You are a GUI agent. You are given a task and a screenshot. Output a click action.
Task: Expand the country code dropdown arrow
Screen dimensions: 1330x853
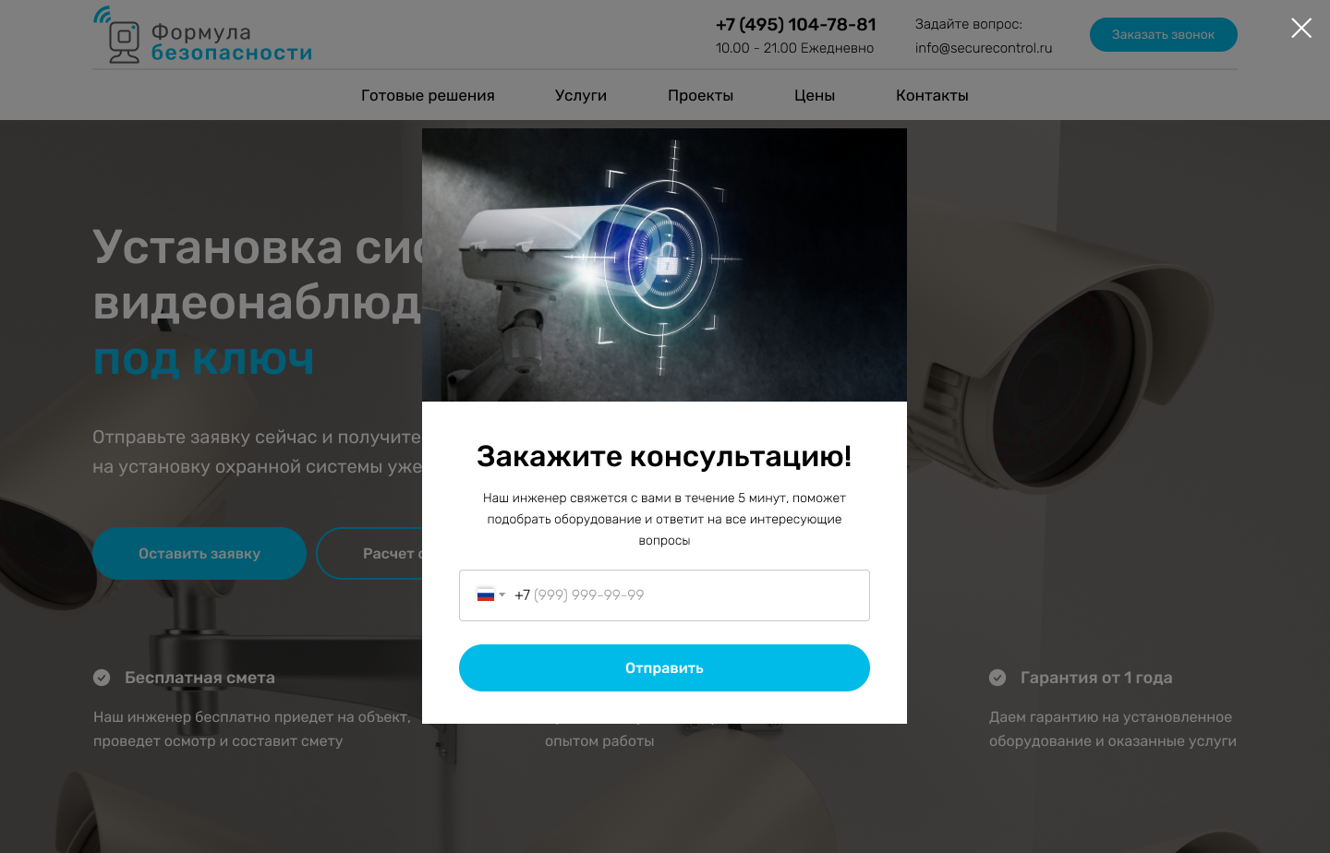[x=502, y=595]
